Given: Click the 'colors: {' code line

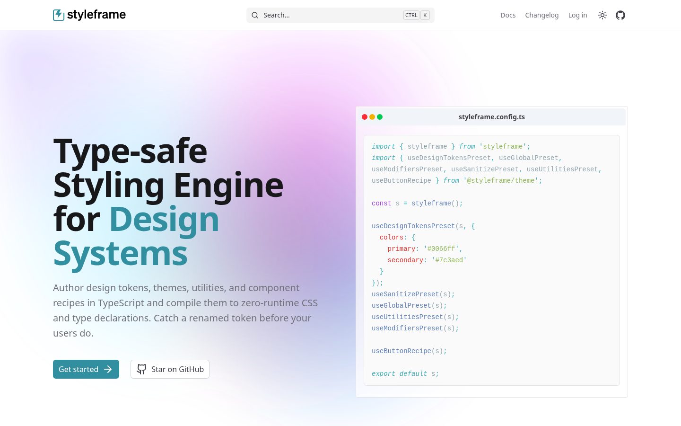Looking at the screenshot, I should 397,237.
